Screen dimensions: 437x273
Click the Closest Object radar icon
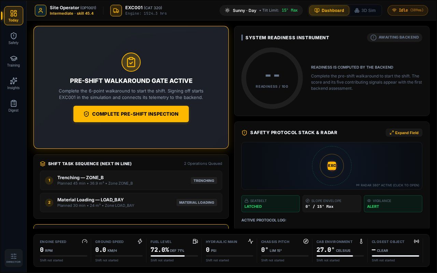(417, 241)
